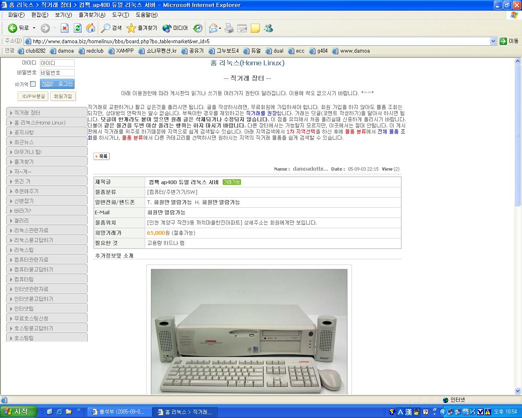Viewport: 522px width, 418px height.
Task: Go back with the 뒤로 toolbar button
Action: pos(18,28)
